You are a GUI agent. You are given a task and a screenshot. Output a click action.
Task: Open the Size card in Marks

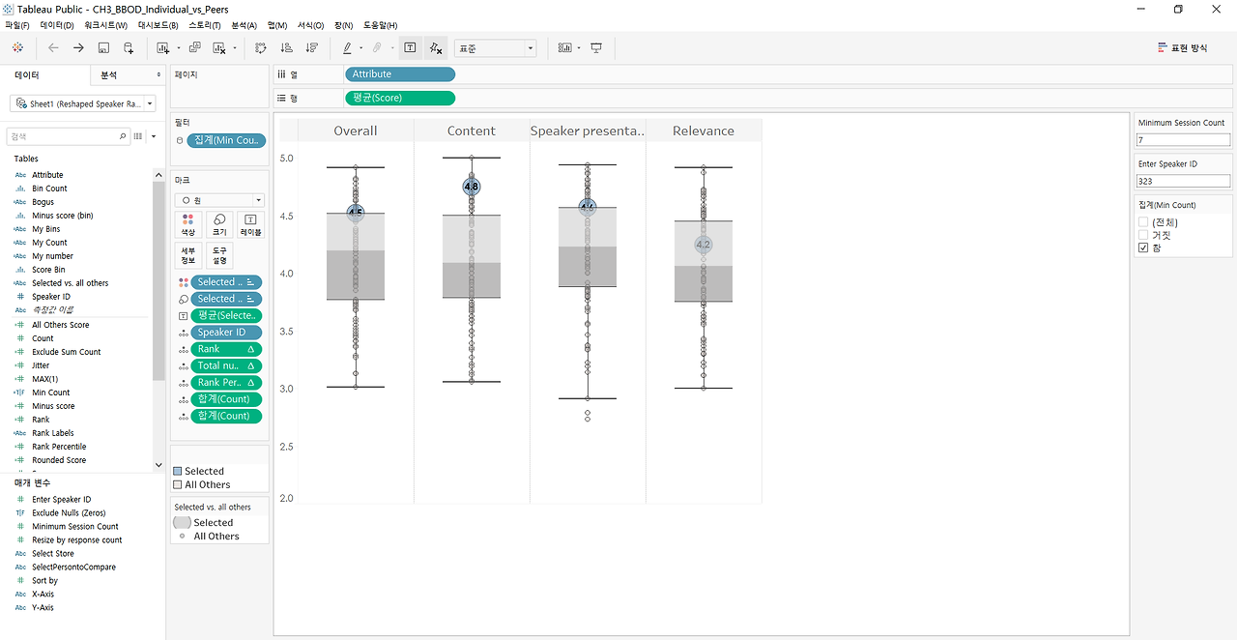(219, 225)
